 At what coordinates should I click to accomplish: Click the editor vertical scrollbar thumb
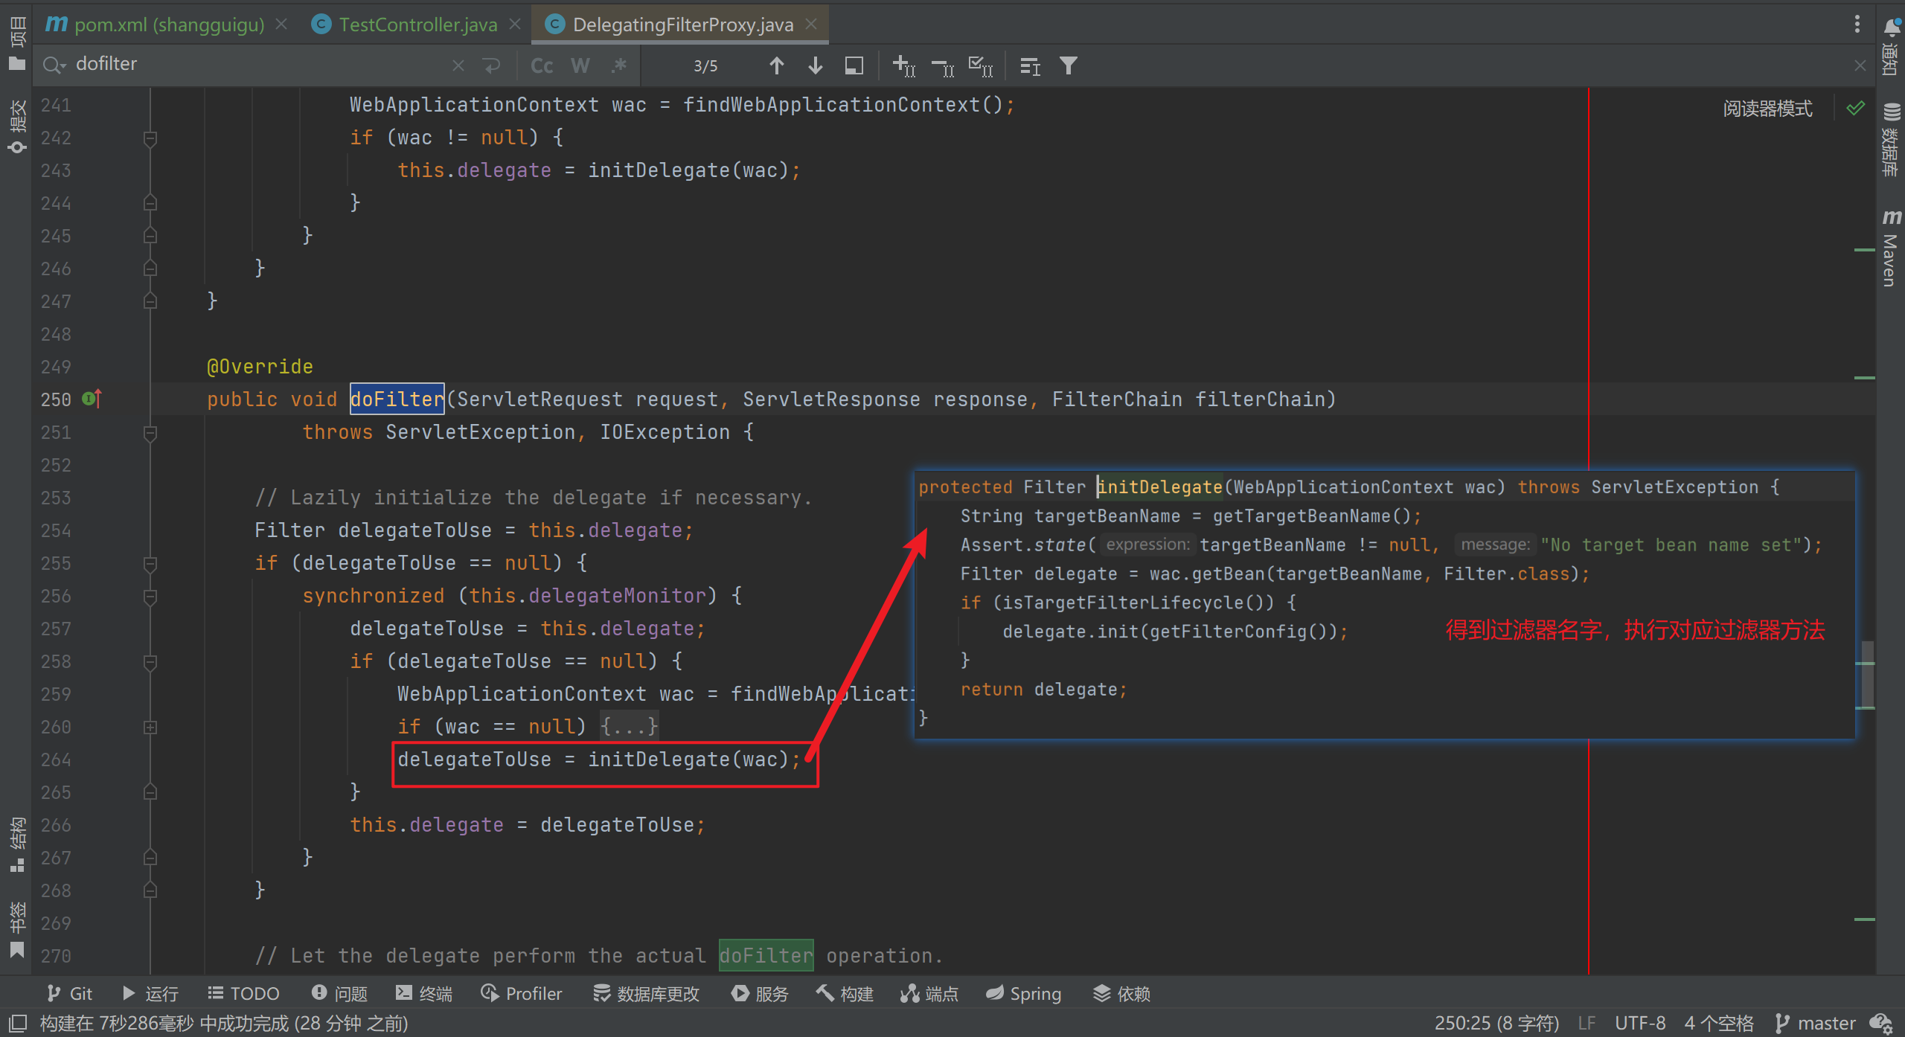tap(1867, 673)
